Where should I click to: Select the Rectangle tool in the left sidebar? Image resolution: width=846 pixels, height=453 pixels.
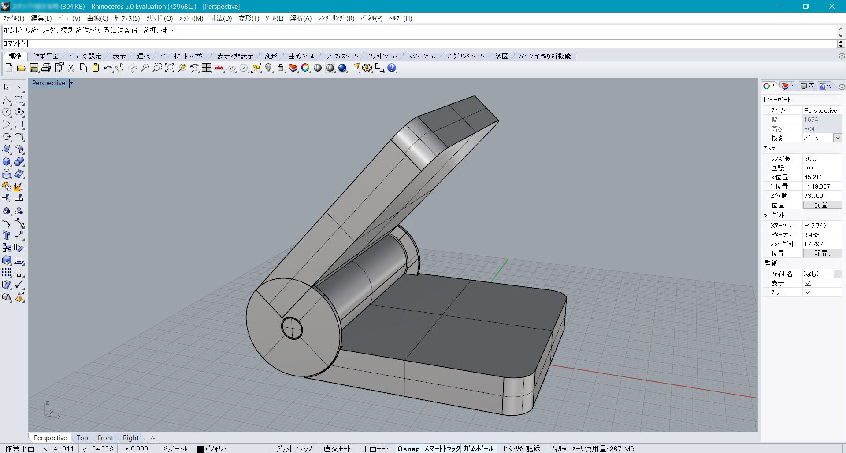click(x=19, y=124)
